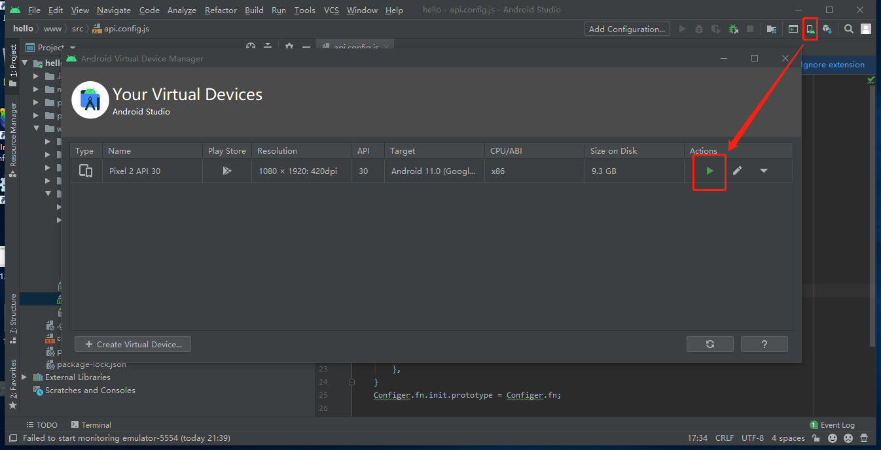This screenshot has height=450, width=881.
Task: Open the Build menu
Action: click(254, 10)
